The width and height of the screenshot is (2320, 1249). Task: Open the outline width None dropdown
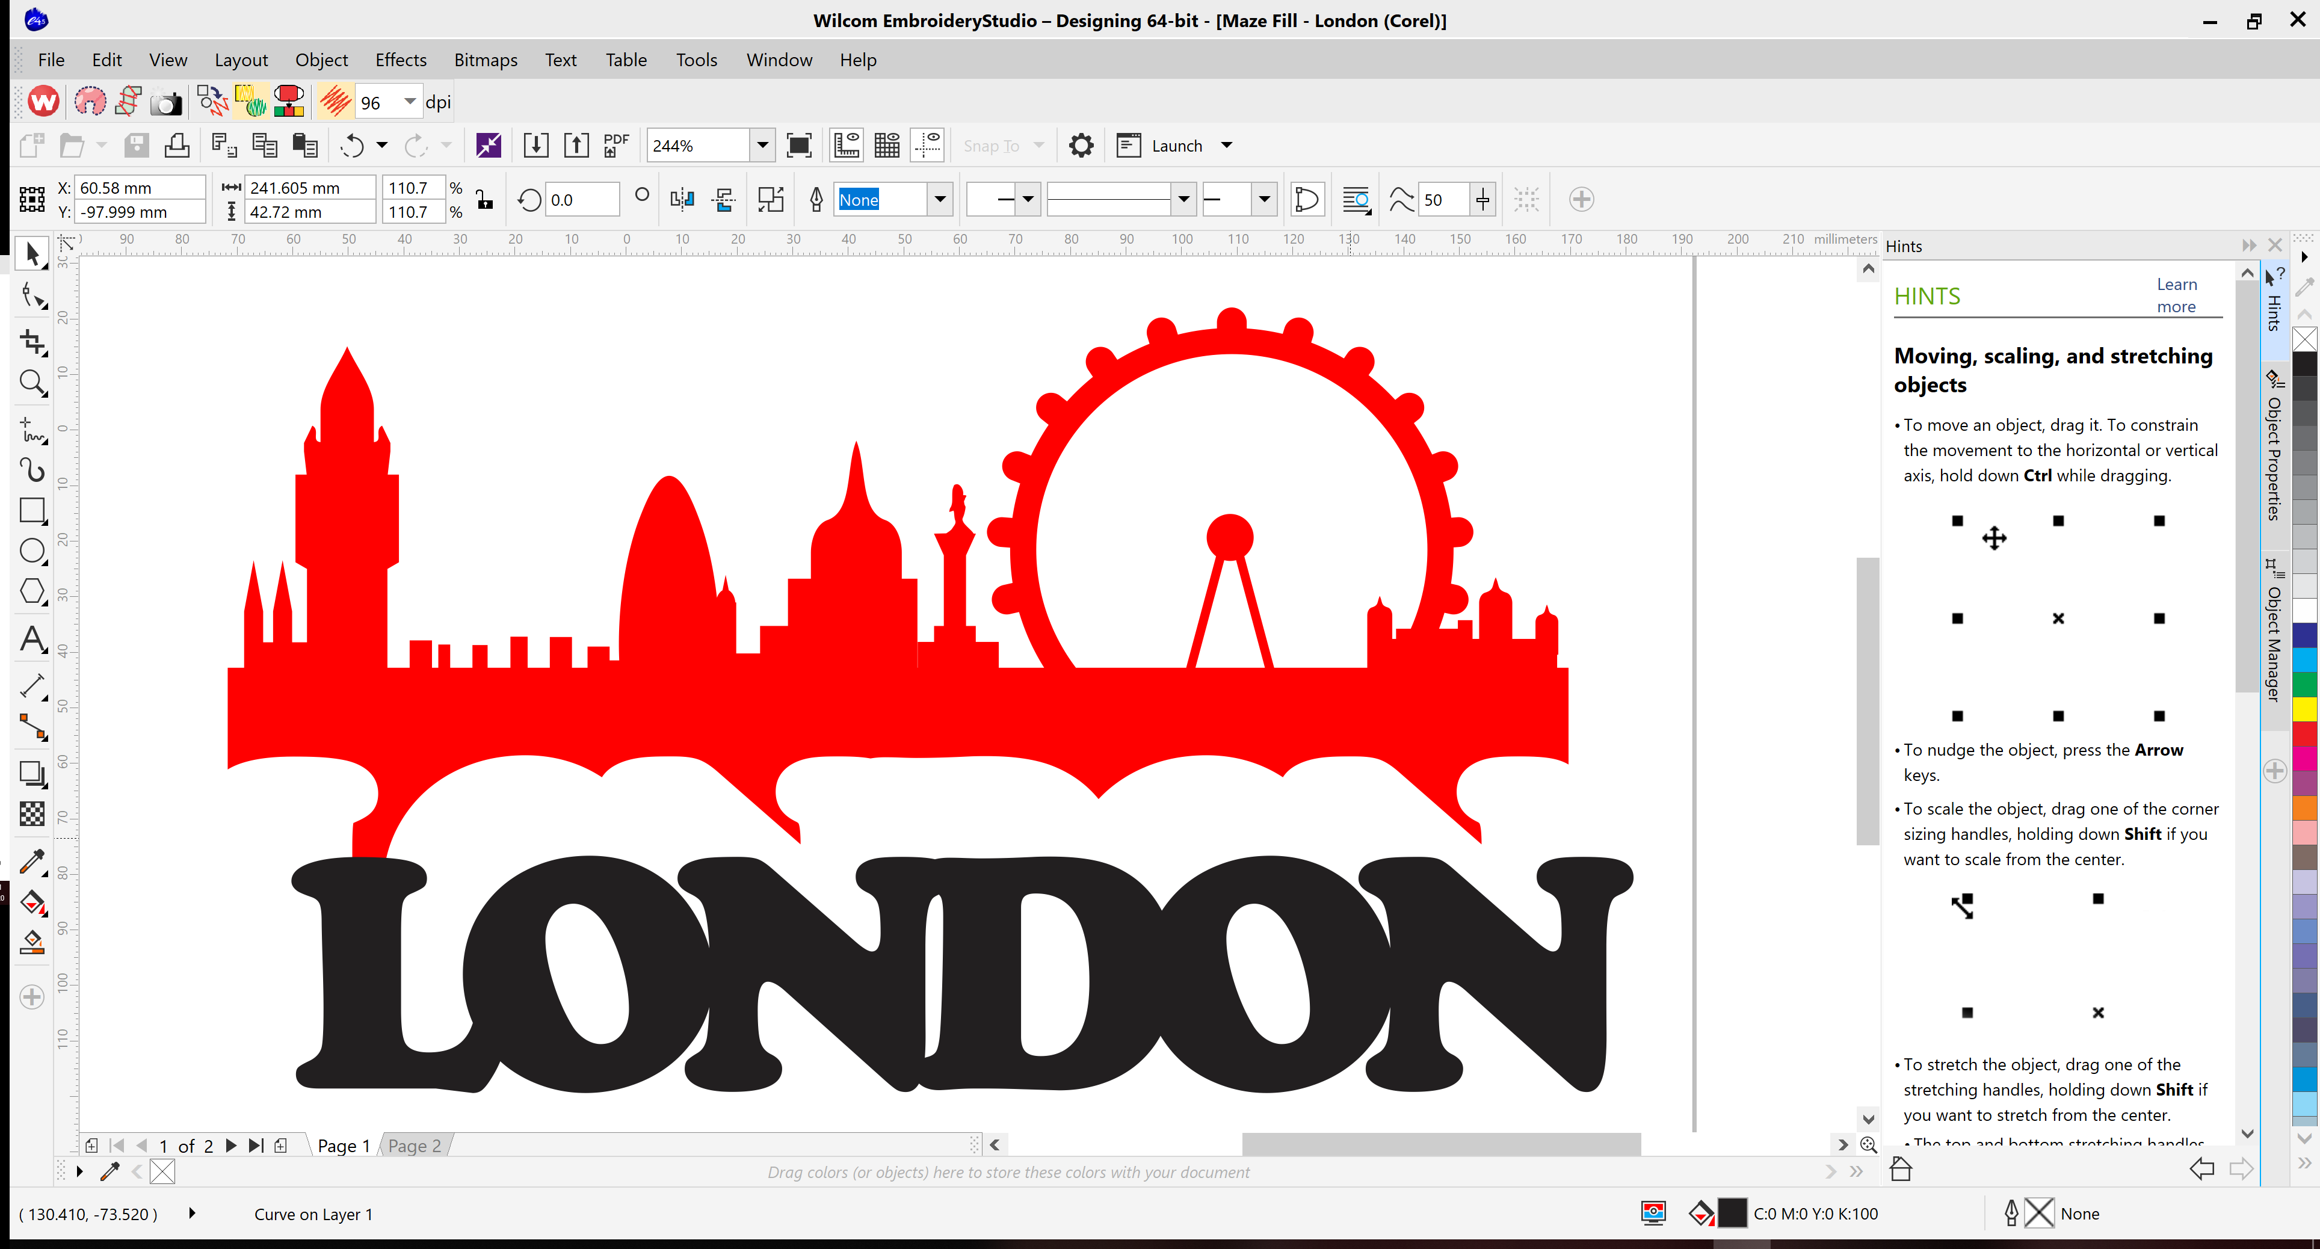point(939,200)
